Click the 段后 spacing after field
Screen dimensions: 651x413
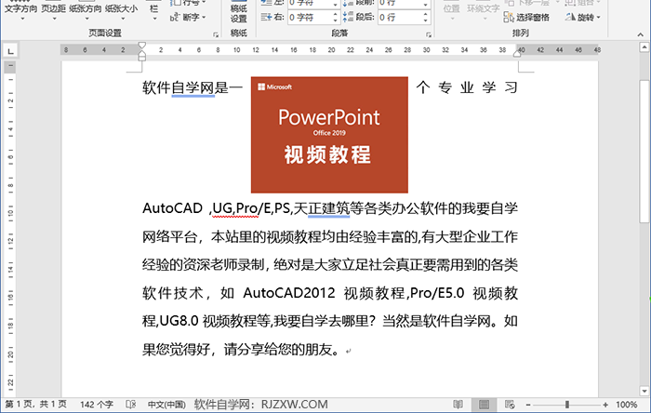point(400,18)
